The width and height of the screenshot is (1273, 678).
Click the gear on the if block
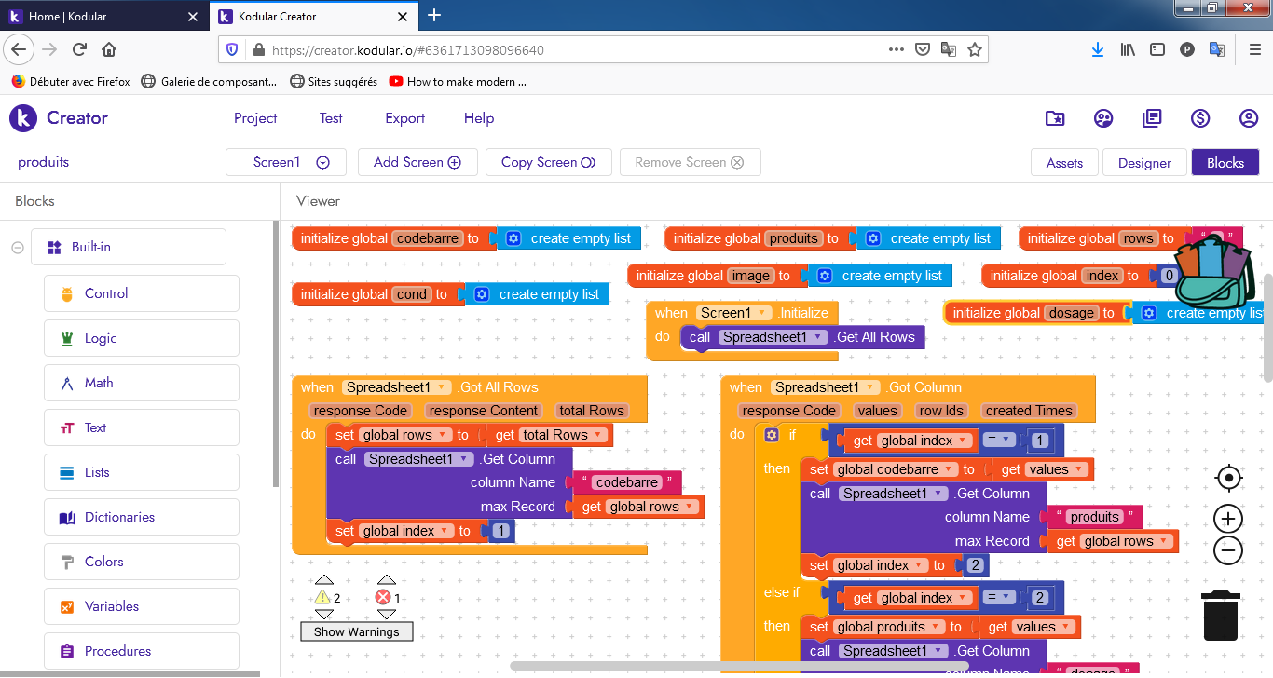coord(771,435)
